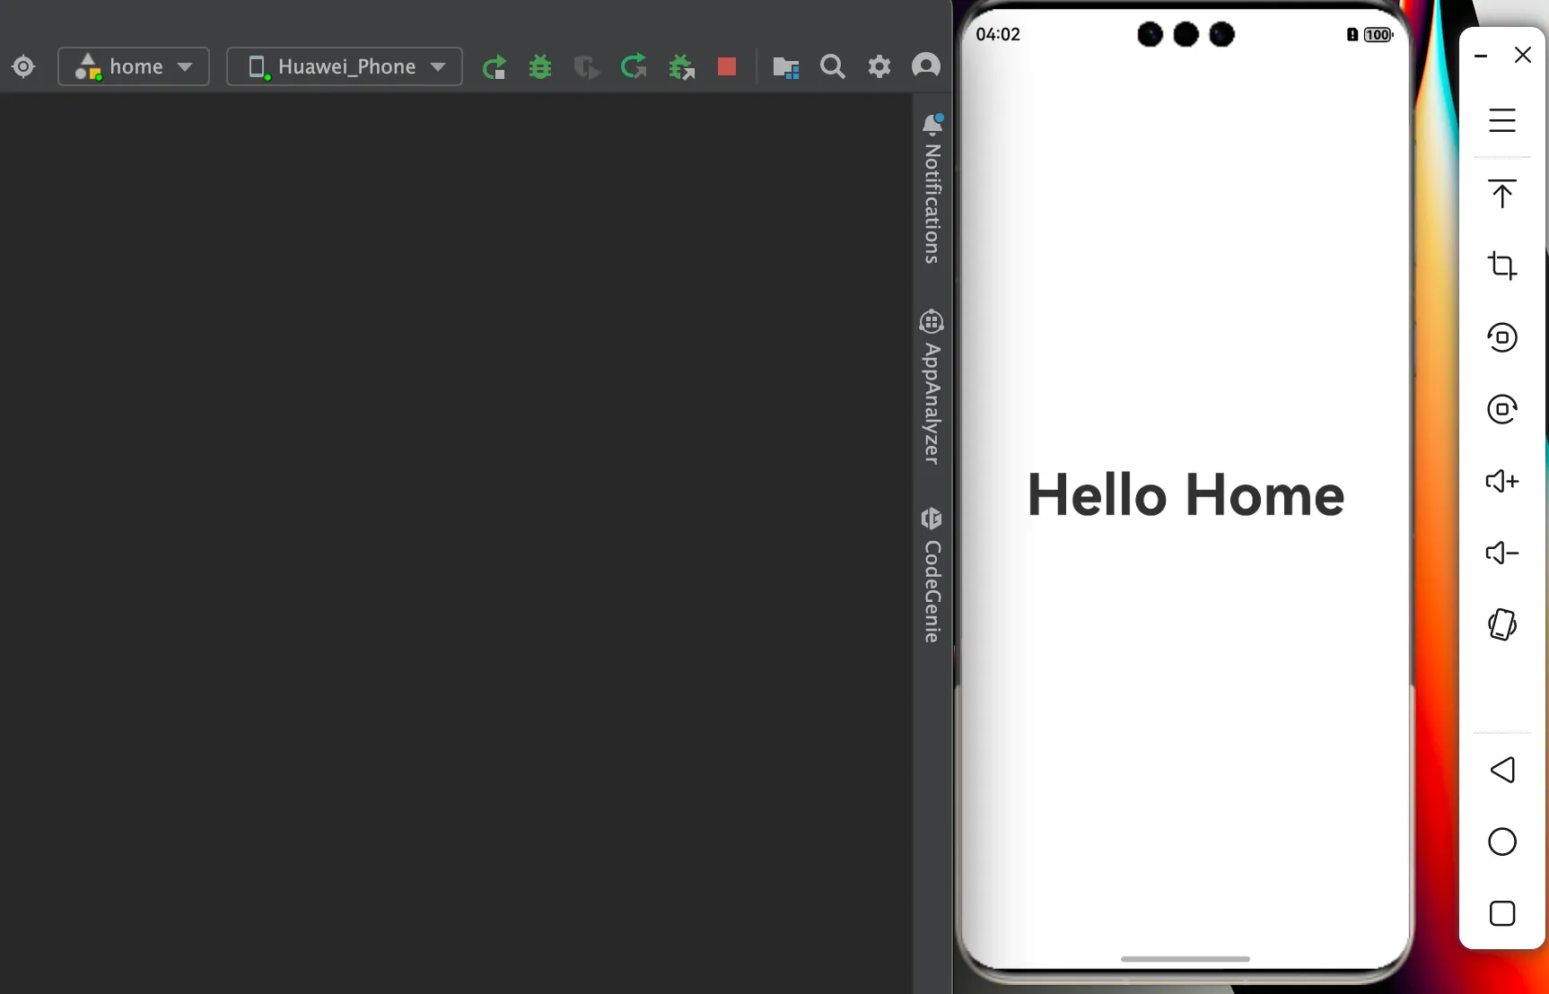Click the user account avatar icon
The width and height of the screenshot is (1549, 994).
[x=926, y=65]
